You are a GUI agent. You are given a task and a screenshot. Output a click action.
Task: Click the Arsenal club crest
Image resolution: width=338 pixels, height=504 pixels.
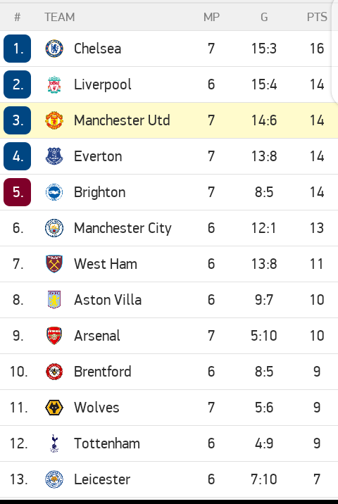click(x=54, y=336)
